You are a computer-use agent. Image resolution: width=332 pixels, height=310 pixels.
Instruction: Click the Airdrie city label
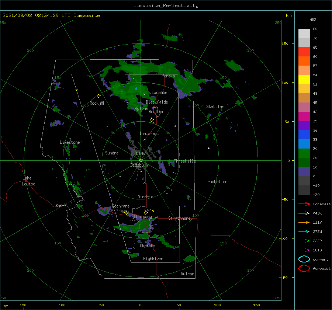tap(145, 197)
